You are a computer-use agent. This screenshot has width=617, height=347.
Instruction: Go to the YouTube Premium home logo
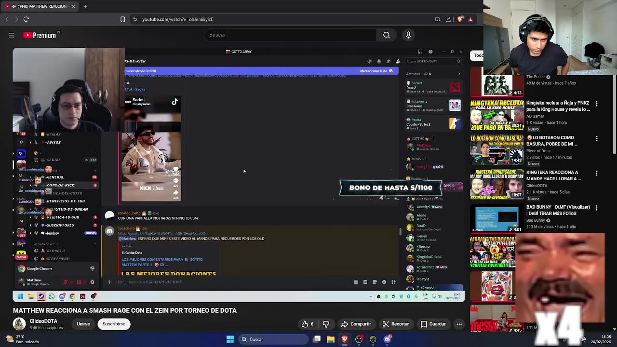(40, 35)
